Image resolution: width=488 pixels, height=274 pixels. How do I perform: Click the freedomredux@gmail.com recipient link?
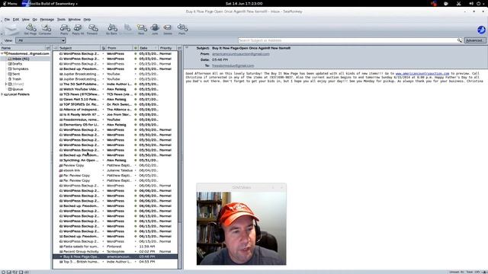[x=233, y=65]
